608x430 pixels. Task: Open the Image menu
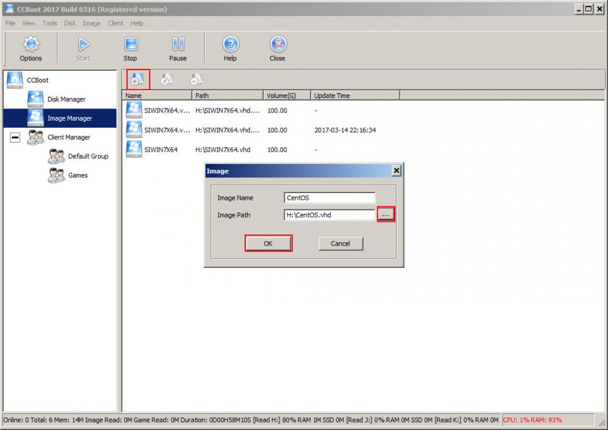click(91, 23)
